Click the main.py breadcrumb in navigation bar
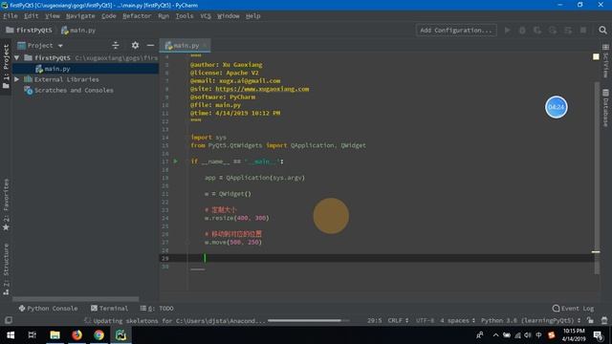Image resolution: width=612 pixels, height=344 pixels. 78,30
